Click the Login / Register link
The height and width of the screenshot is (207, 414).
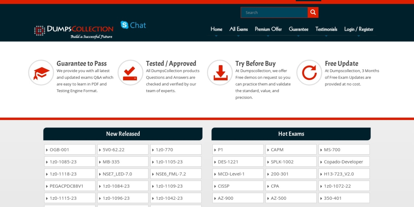359,29
